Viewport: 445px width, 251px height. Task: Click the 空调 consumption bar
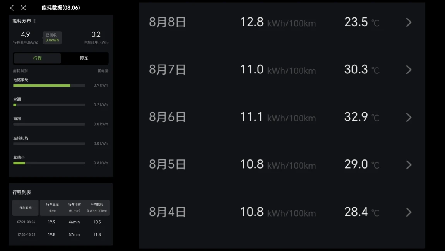(x=49, y=105)
